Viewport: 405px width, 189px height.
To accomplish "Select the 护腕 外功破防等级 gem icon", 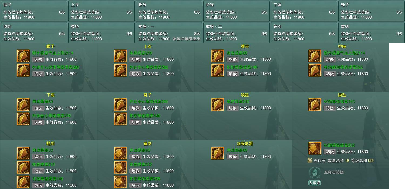I will pyautogui.click(x=315, y=70).
